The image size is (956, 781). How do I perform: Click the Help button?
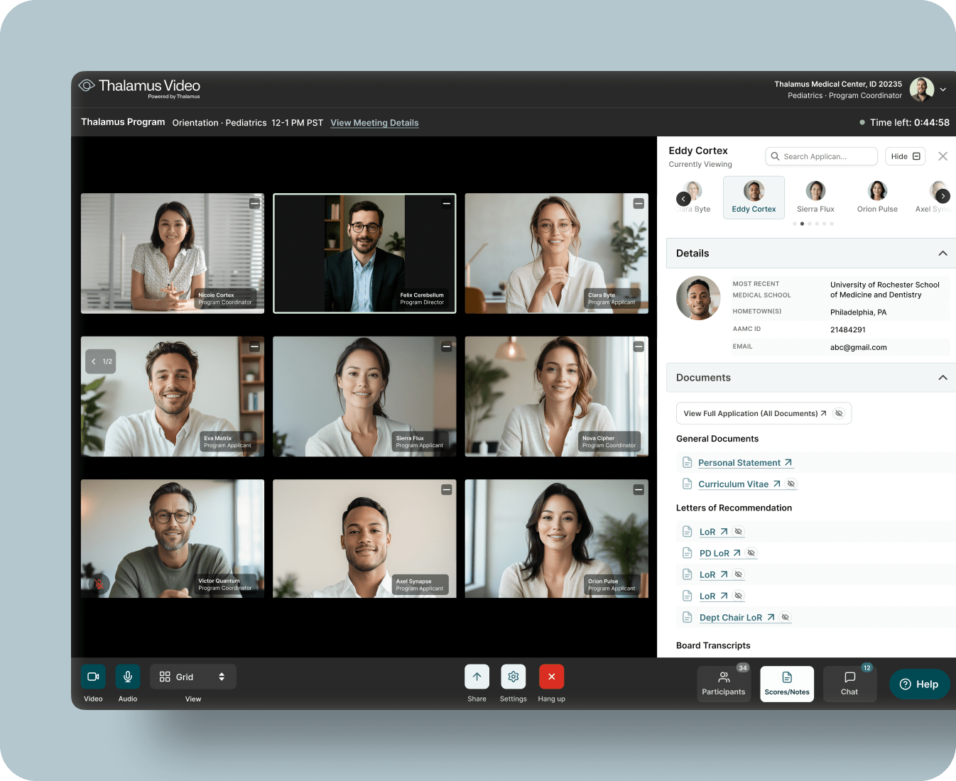pos(919,684)
